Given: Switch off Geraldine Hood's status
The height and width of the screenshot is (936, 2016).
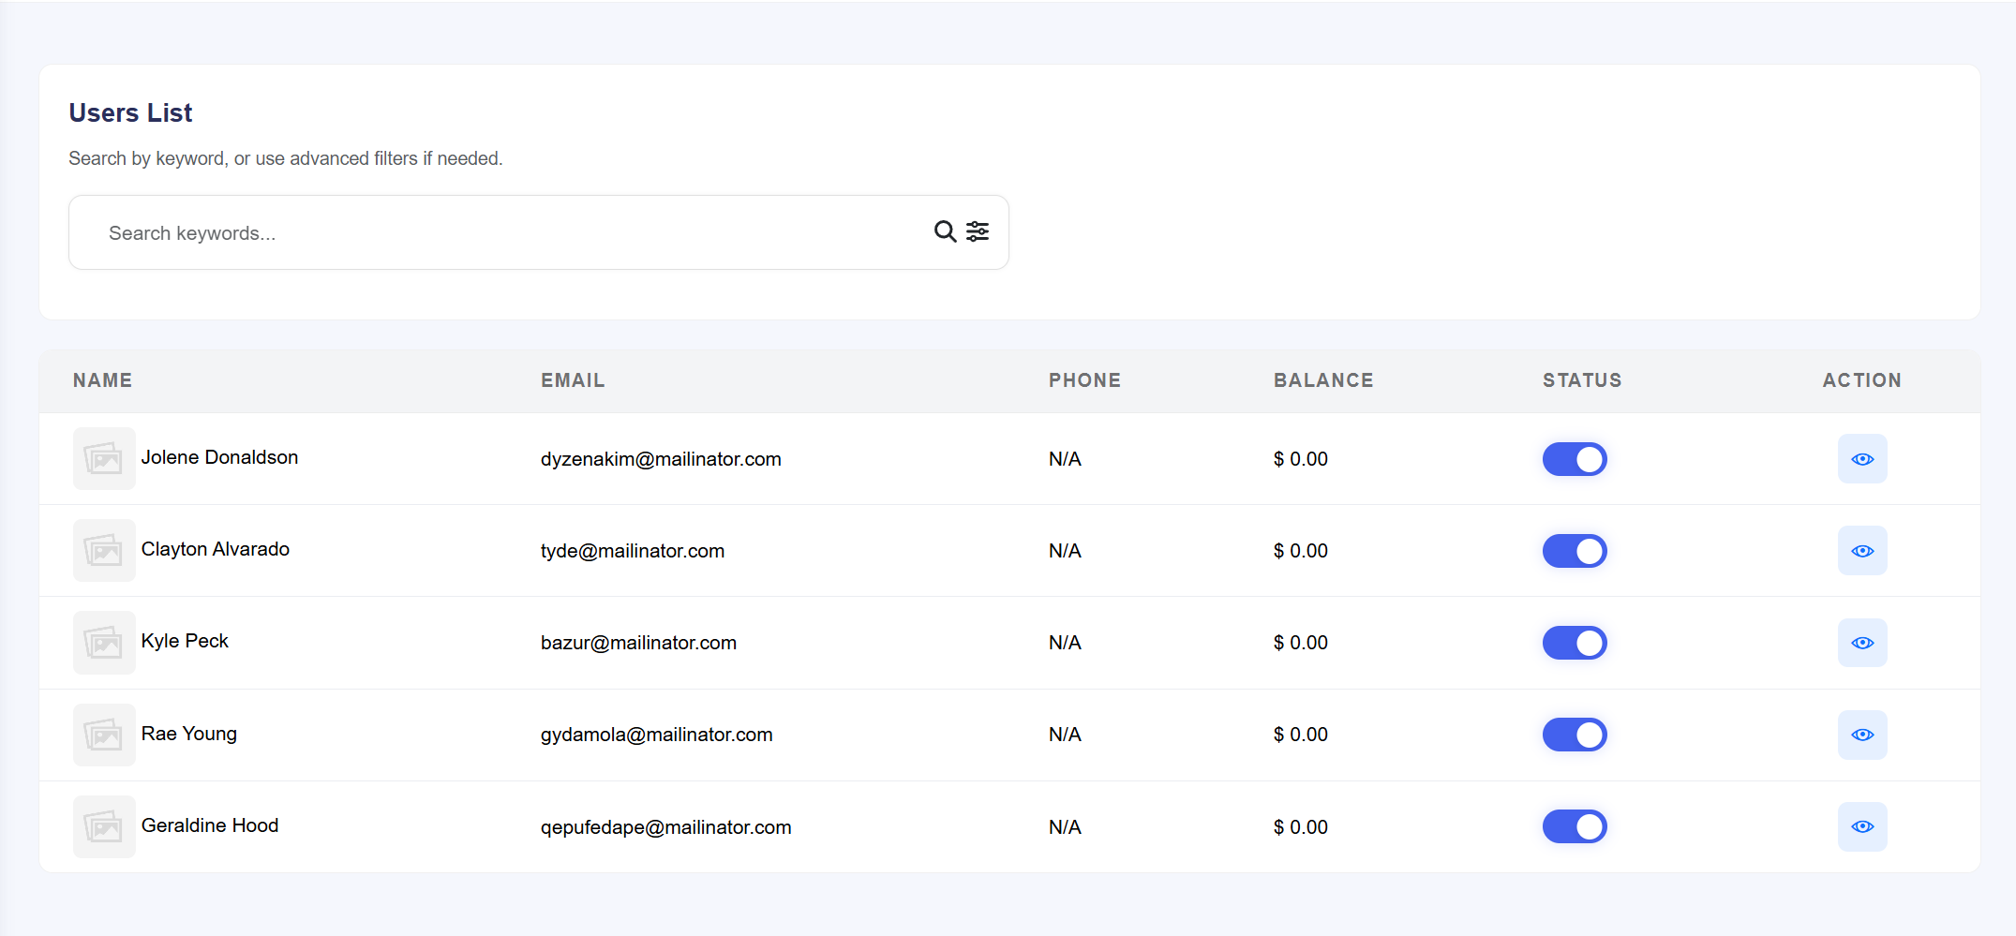Looking at the screenshot, I should click(x=1575, y=826).
